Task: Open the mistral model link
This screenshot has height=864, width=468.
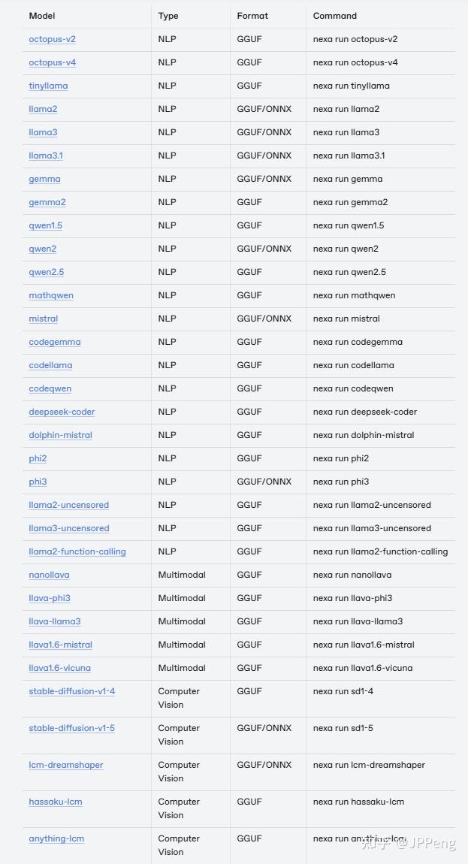Action: tap(44, 319)
